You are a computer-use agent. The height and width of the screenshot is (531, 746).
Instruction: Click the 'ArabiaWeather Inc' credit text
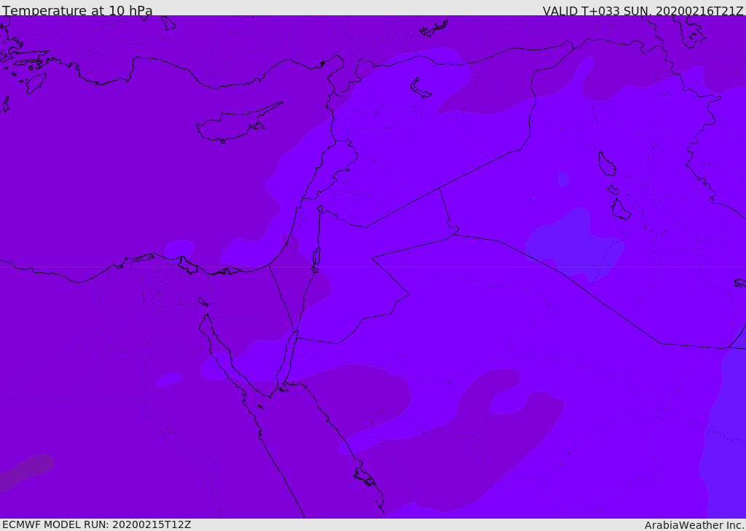(694, 525)
